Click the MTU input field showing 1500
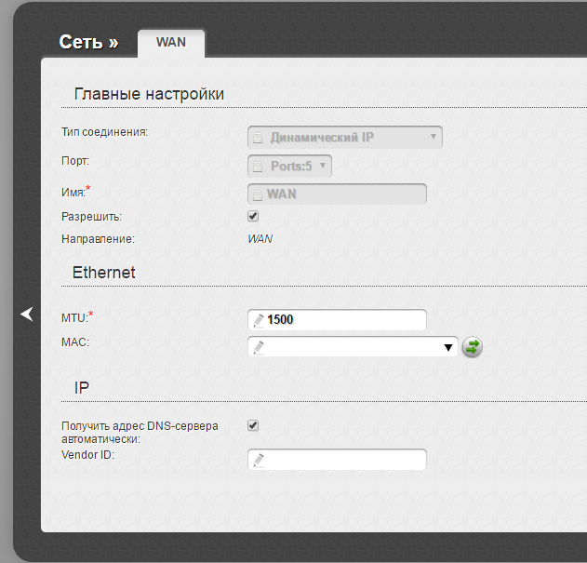This screenshot has width=587, height=563. pos(342,320)
